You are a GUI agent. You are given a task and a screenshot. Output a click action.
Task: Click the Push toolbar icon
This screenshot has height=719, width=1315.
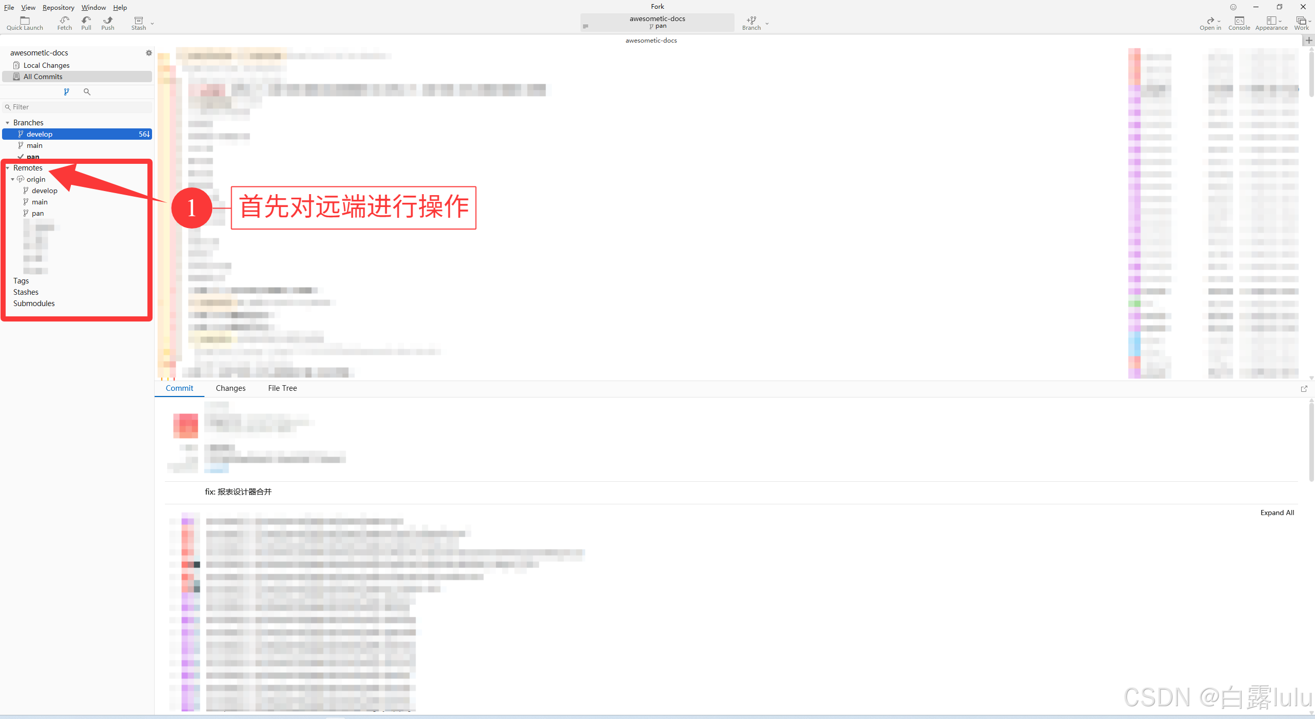(107, 21)
